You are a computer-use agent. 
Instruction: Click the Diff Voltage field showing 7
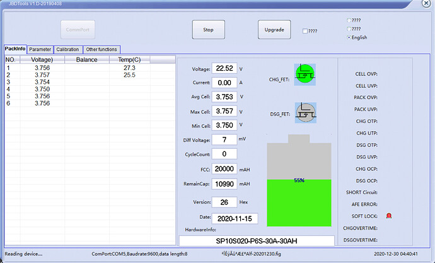tap(224, 139)
